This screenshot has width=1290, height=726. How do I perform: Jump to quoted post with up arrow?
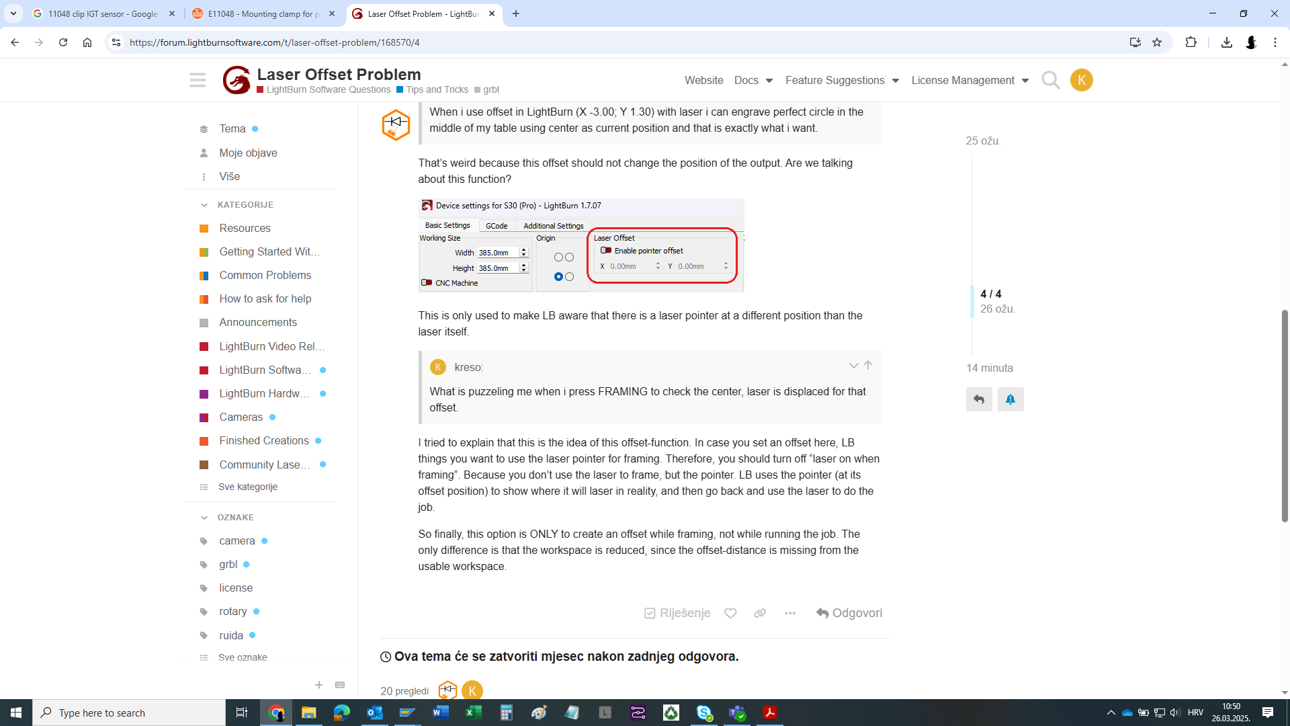pyautogui.click(x=868, y=365)
